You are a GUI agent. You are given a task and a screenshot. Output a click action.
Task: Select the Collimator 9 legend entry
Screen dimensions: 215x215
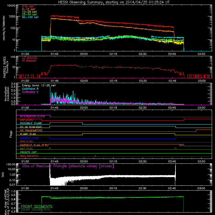pos(30,92)
